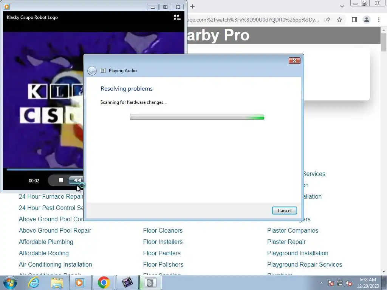Click Chrome address bar URL
Viewport: 387px width, 290px height.
[x=253, y=20]
